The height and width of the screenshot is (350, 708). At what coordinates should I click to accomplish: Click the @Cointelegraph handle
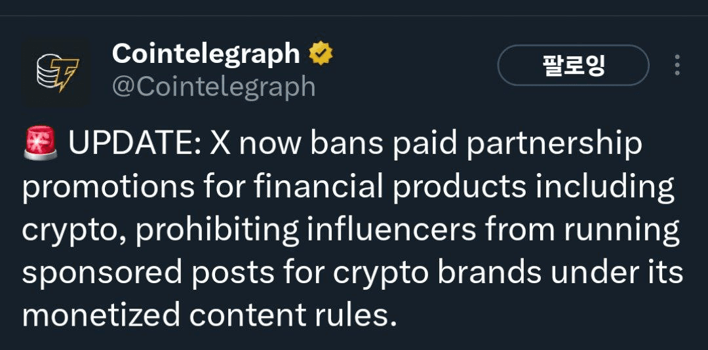point(214,87)
